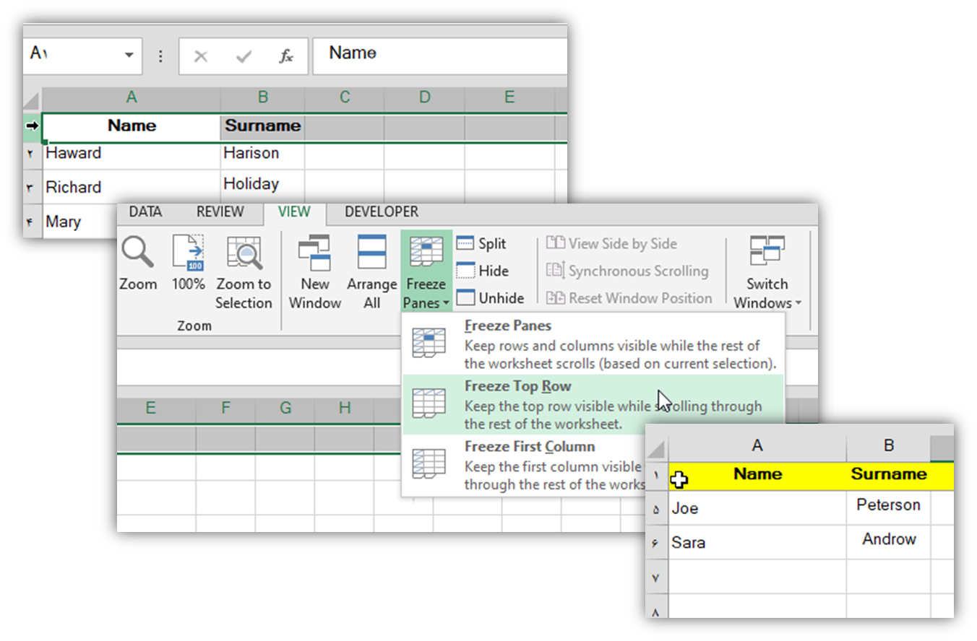Click the Unhide window option
This screenshot has width=977, height=641.
tap(491, 298)
